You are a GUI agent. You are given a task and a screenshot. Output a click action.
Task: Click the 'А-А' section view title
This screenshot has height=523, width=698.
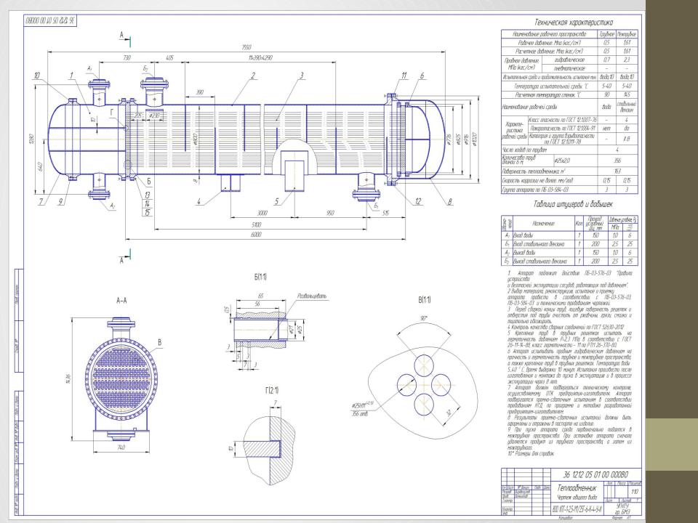[x=121, y=301]
